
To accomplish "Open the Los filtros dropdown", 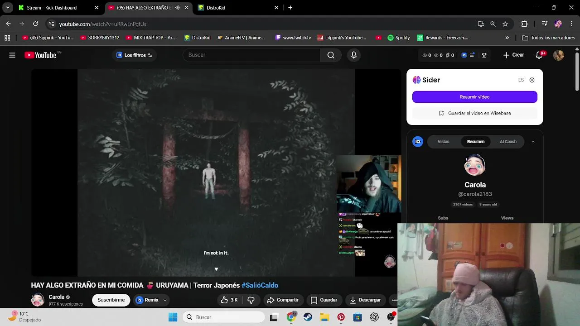I will [x=134, y=55].
